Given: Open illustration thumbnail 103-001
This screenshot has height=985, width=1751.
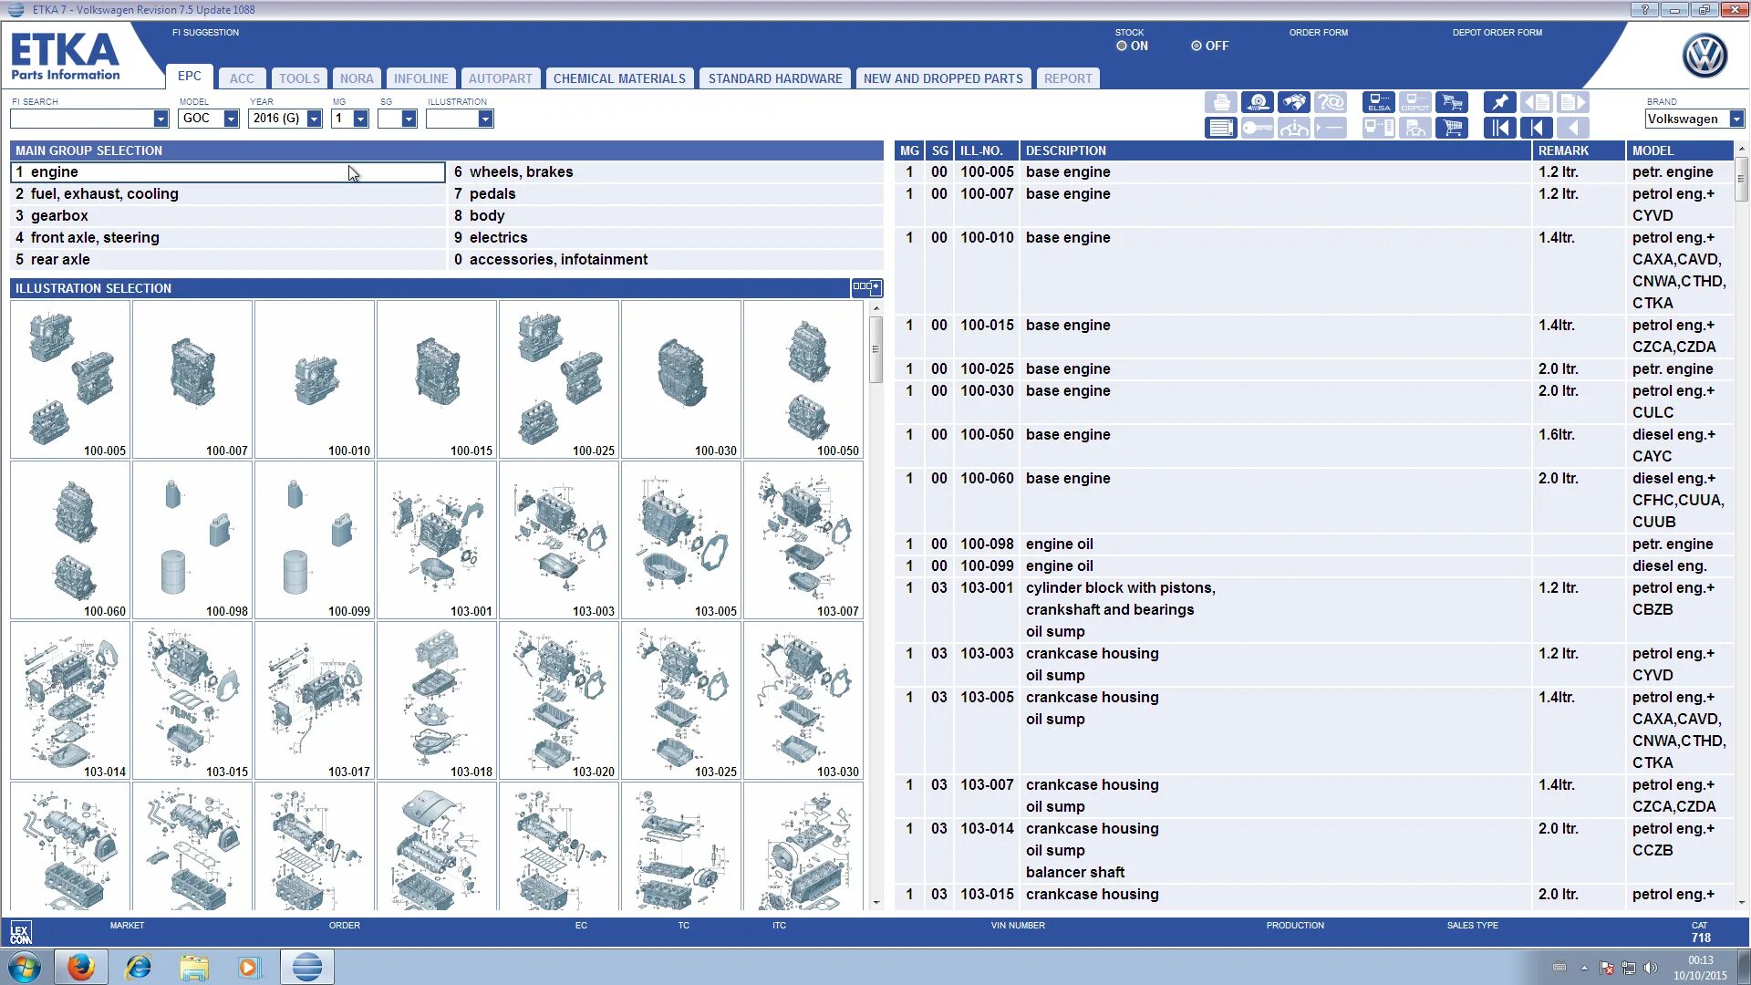Looking at the screenshot, I should pos(437,540).
